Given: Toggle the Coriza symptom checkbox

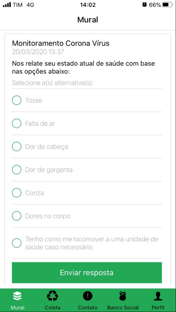Looking at the screenshot, I should point(16,193).
